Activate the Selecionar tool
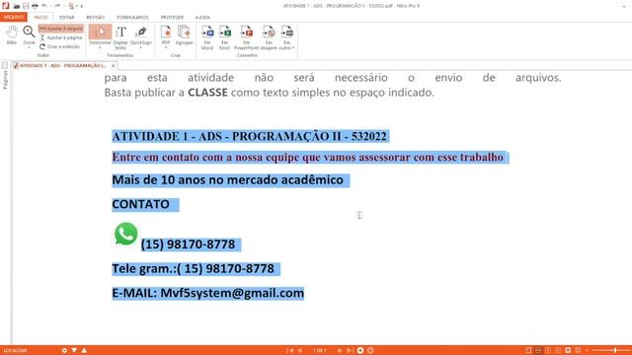 pyautogui.click(x=100, y=34)
